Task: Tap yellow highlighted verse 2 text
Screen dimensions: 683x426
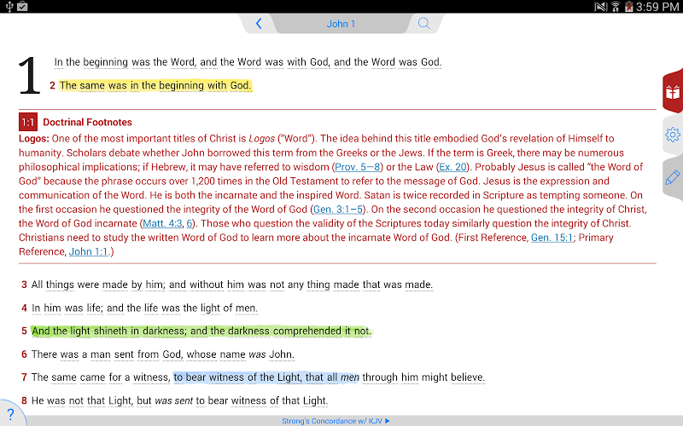Action: [x=155, y=85]
